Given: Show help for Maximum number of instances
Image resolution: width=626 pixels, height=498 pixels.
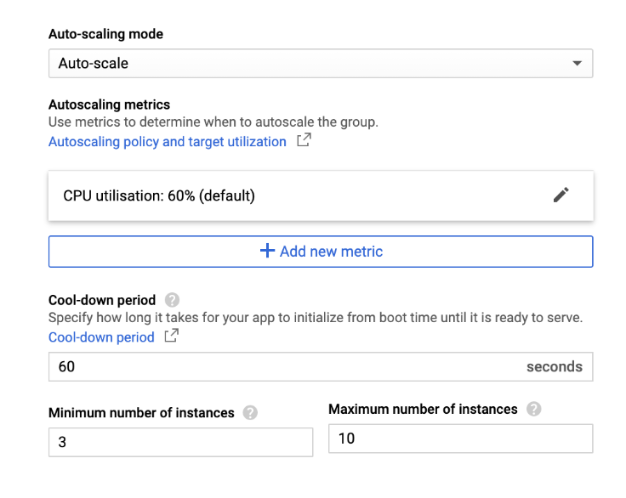Looking at the screenshot, I should [533, 410].
